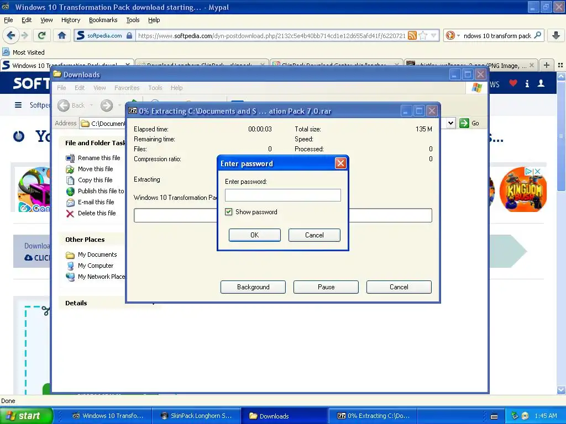The width and height of the screenshot is (566, 424).
Task: Click the browser Back arrow button
Action: (x=11, y=35)
